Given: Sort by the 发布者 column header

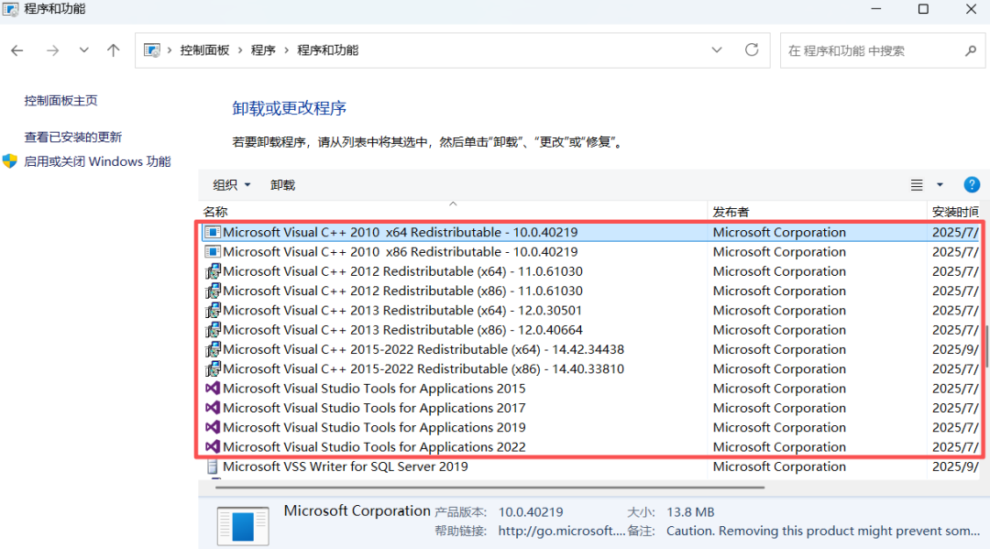Looking at the screenshot, I should pyautogui.click(x=731, y=212).
